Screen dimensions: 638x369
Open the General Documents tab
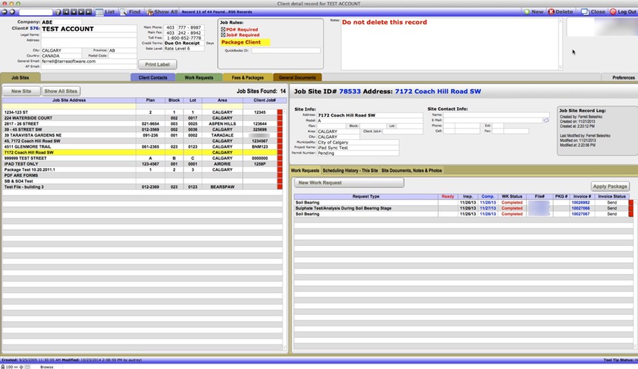[x=297, y=77]
